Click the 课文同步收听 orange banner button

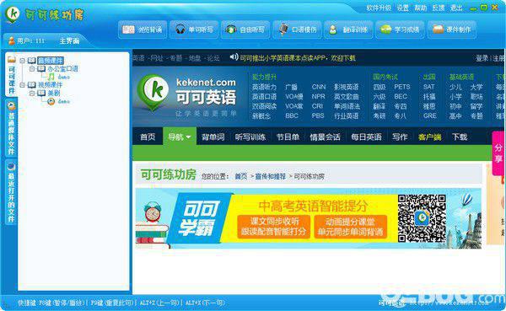coord(273,227)
